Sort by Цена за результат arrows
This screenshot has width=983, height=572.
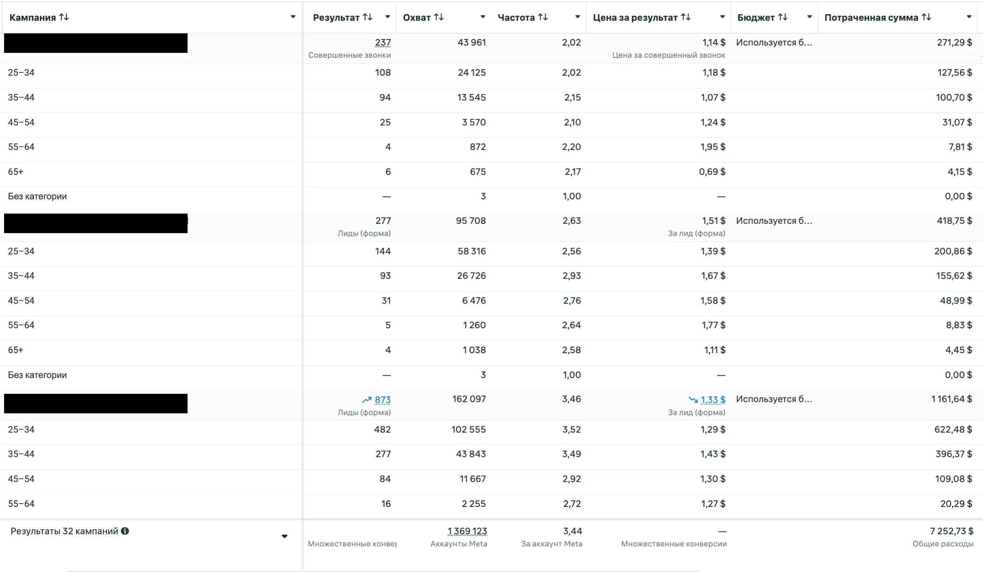click(x=686, y=17)
